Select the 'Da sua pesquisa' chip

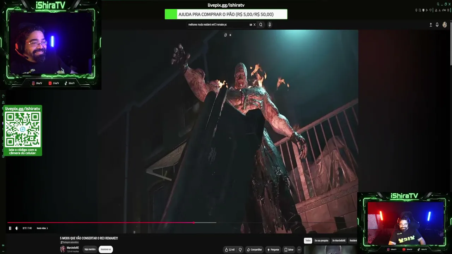(321, 241)
